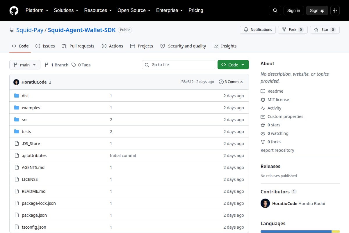Switch to the Insights tab
Viewport: 349px width, 233px height.
coord(225,46)
